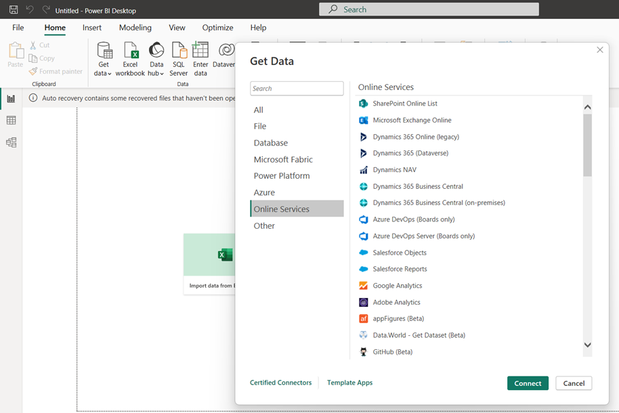Click the connector list scroll up arrow
The height and width of the screenshot is (413, 619).
coord(587,107)
